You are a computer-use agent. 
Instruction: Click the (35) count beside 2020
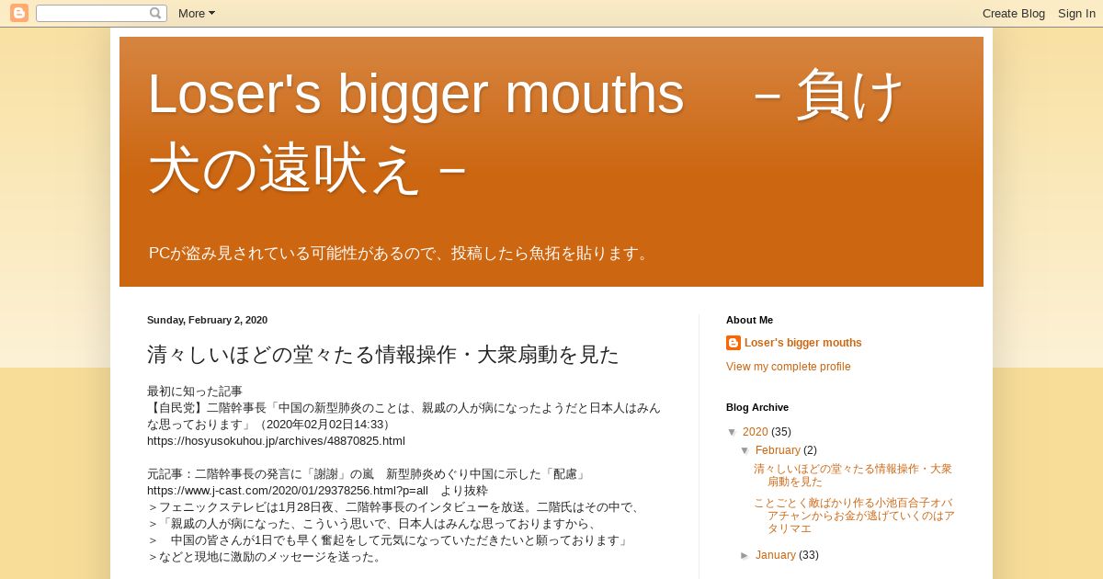click(x=781, y=432)
